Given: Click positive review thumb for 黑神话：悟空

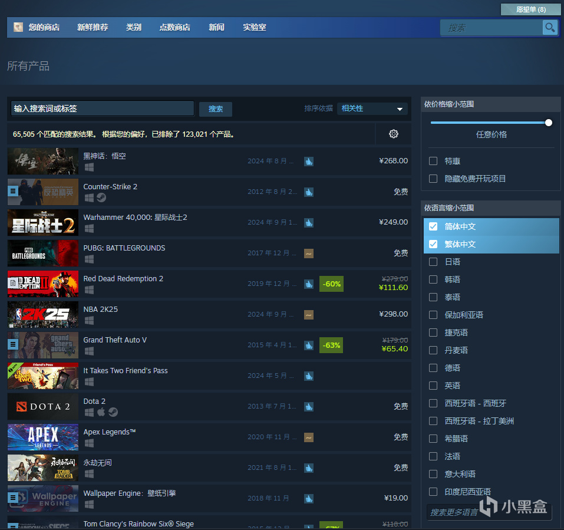Looking at the screenshot, I should point(309,161).
